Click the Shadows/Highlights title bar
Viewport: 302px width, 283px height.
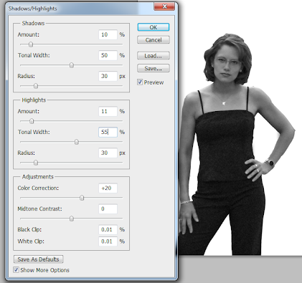pos(79,9)
